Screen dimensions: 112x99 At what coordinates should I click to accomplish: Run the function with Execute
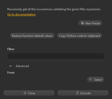point(83,93)
